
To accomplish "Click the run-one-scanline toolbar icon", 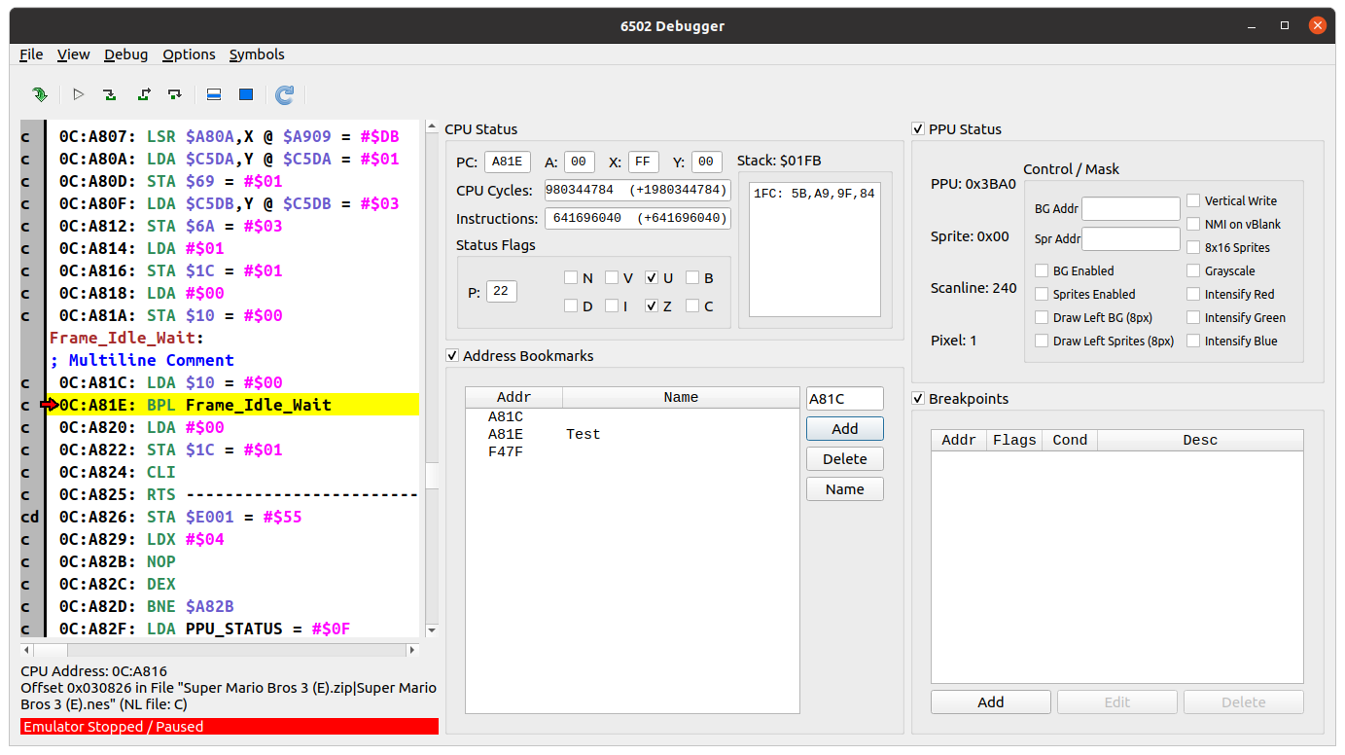I will pyautogui.click(x=214, y=94).
